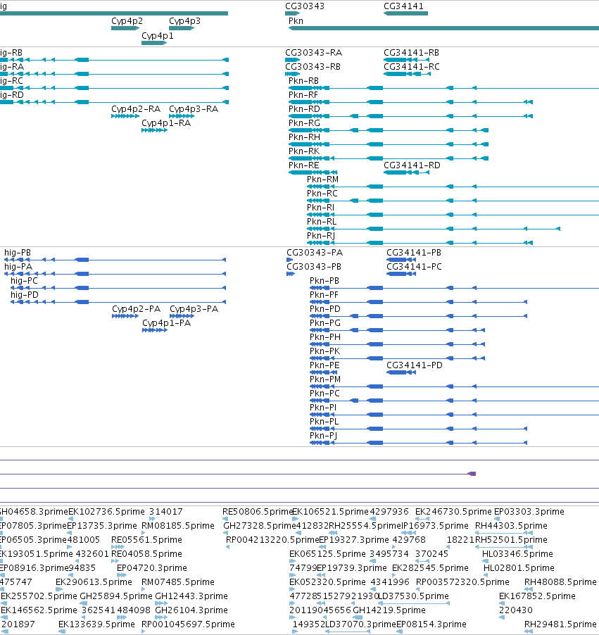Click the CG30343 gene label
Screen dimensions: 599x635
pyautogui.click(x=305, y=6)
